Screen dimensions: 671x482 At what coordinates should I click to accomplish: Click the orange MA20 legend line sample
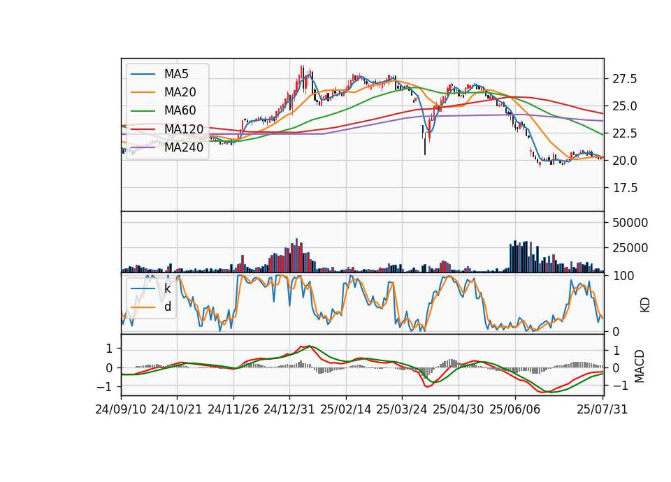(x=143, y=93)
